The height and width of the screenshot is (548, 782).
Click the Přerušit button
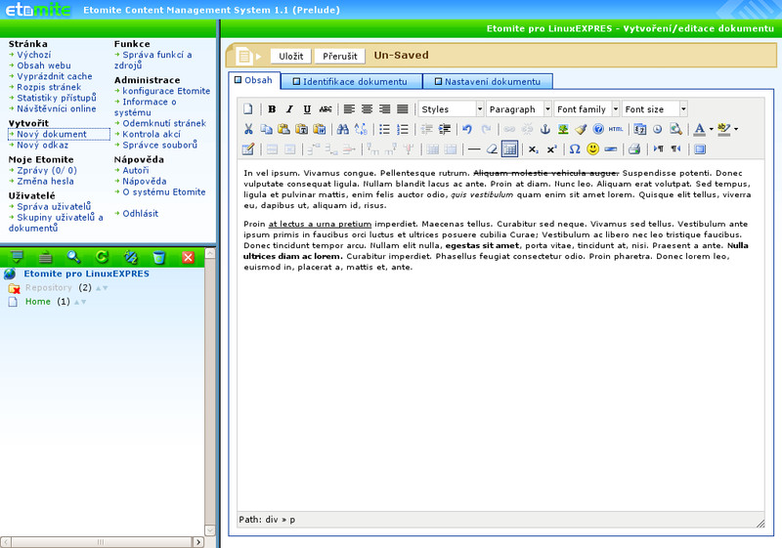click(339, 56)
